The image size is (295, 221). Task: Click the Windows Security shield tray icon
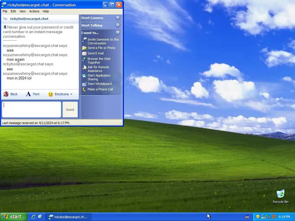click(x=258, y=217)
